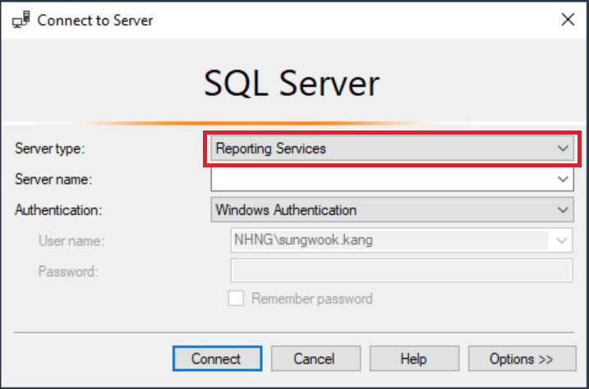
Task: Click the Password input field
Action: [x=401, y=271]
